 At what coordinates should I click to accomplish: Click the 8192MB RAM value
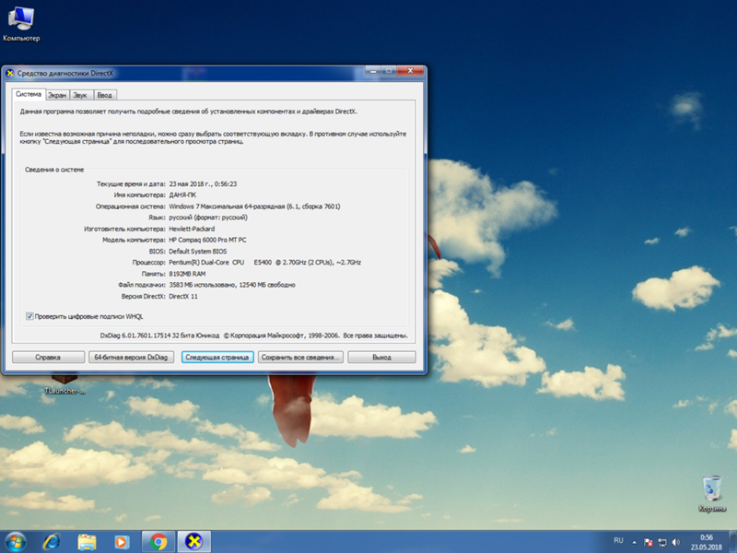(187, 274)
